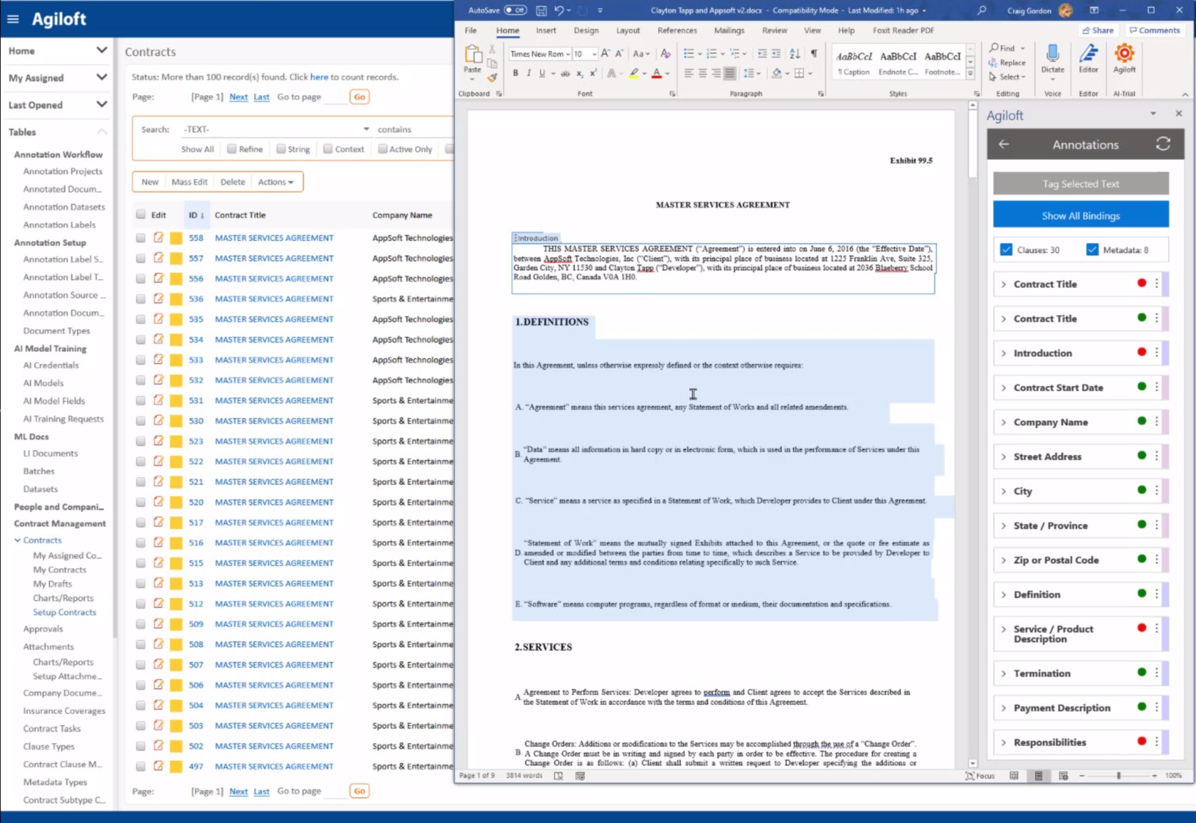
Task: Center align the paragraph text
Action: 702,73
